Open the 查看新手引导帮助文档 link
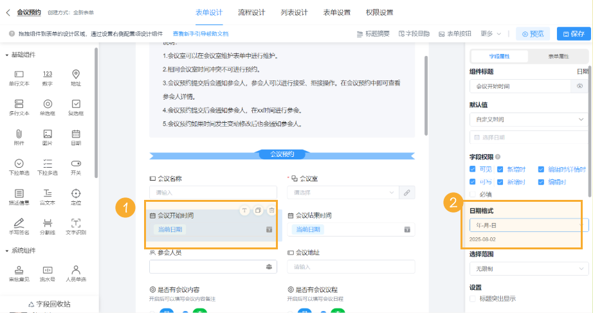The width and height of the screenshot is (593, 313). pyautogui.click(x=201, y=33)
